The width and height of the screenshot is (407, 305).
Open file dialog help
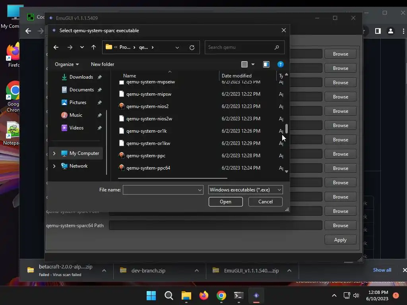tap(280, 64)
